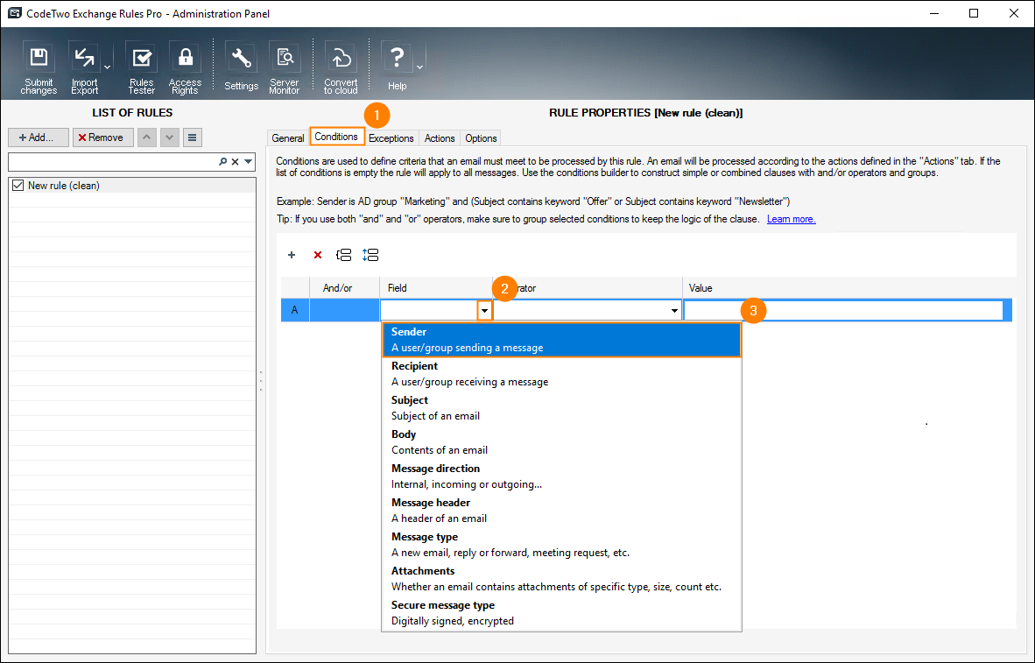Open the Server Monitor tool
Screen dimensions: 1035x663
pos(285,68)
